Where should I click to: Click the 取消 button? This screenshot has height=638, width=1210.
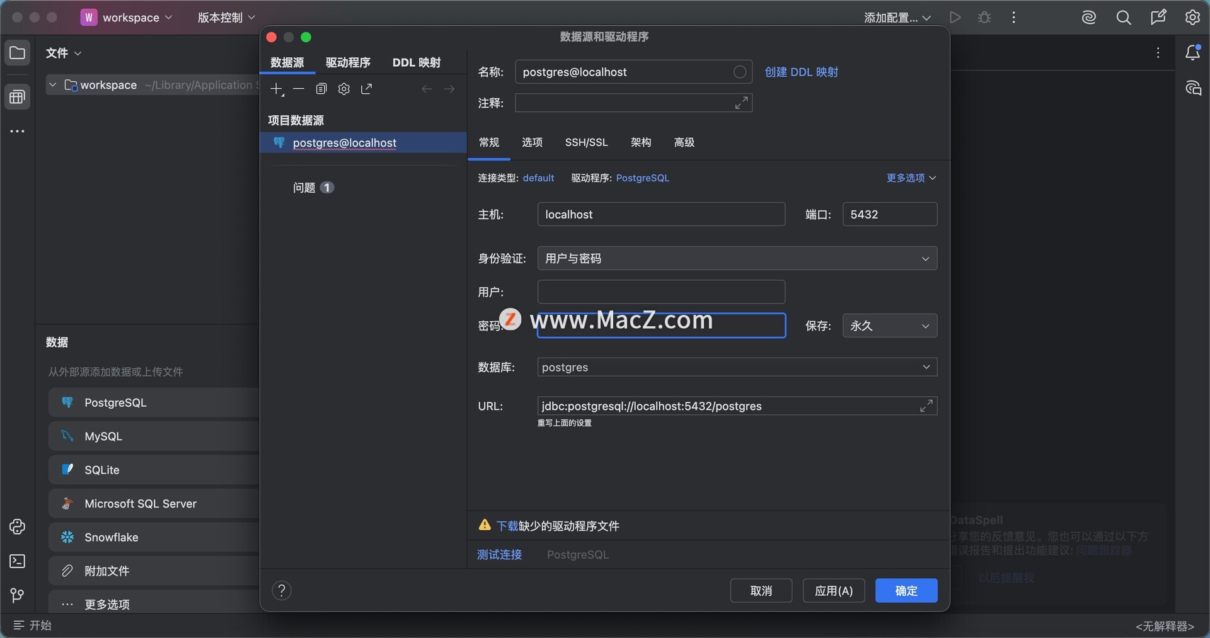[761, 591]
